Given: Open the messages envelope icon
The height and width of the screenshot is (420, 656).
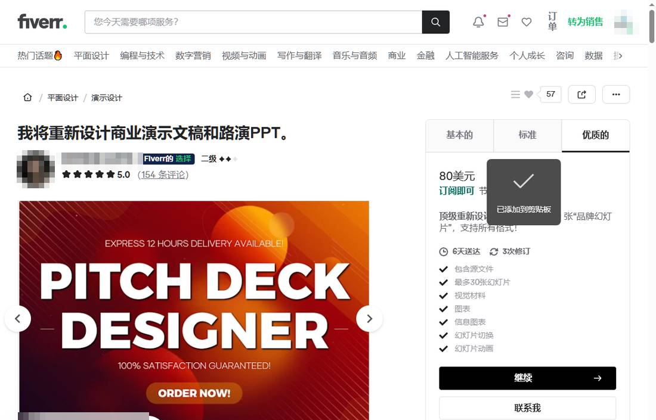Looking at the screenshot, I should [x=503, y=22].
